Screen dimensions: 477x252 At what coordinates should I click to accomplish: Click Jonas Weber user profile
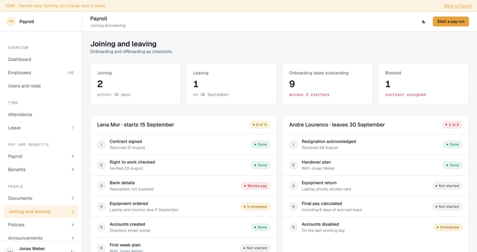(x=41, y=248)
